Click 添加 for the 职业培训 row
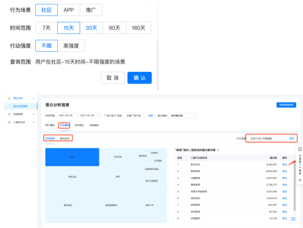This screenshot has height=228, width=303. 284,165
